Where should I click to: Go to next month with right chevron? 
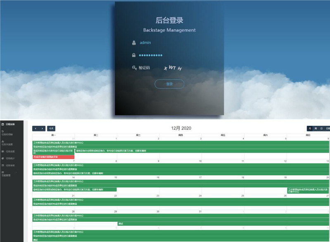tap(42, 129)
